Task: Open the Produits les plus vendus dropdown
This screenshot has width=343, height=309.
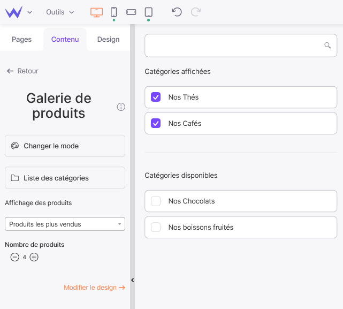Action: pyautogui.click(x=65, y=224)
